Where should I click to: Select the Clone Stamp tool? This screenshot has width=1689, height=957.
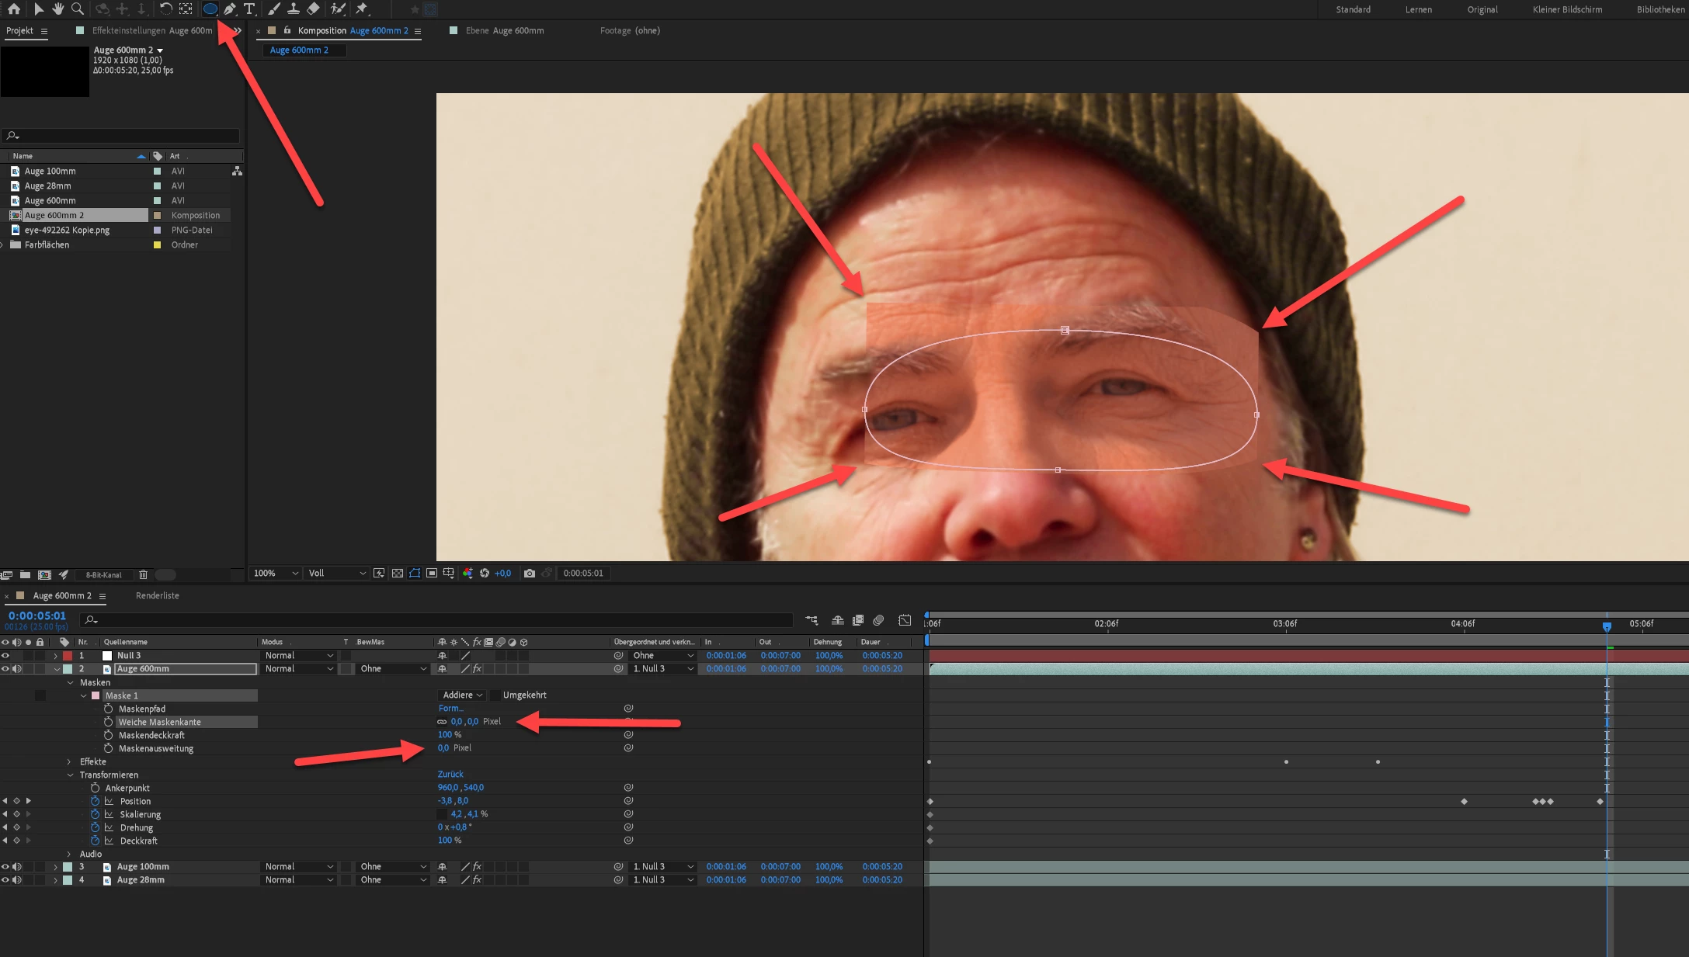click(294, 9)
